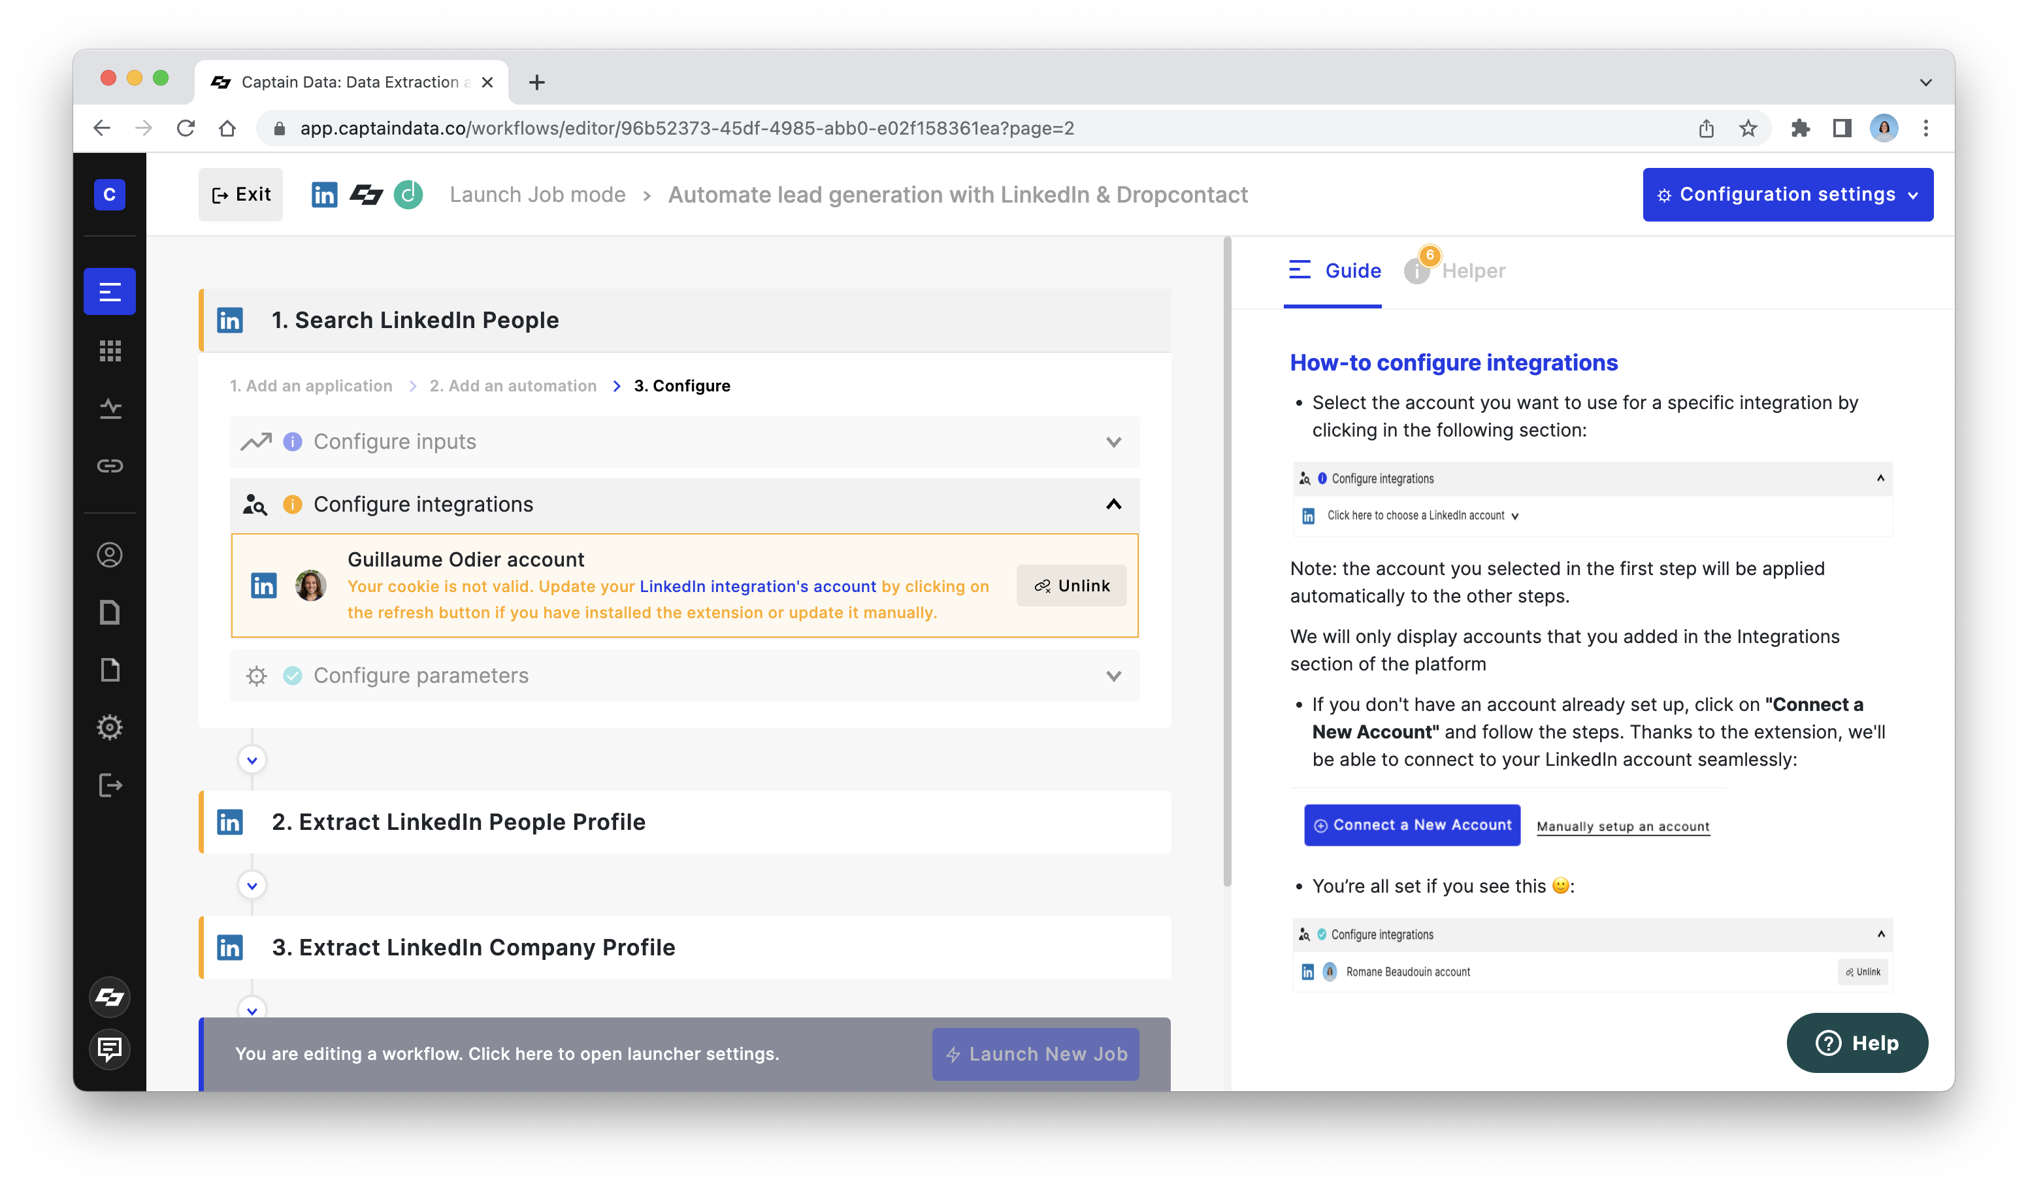The height and width of the screenshot is (1188, 2028).
Task: Reload the page in the browser
Action: pyautogui.click(x=186, y=128)
